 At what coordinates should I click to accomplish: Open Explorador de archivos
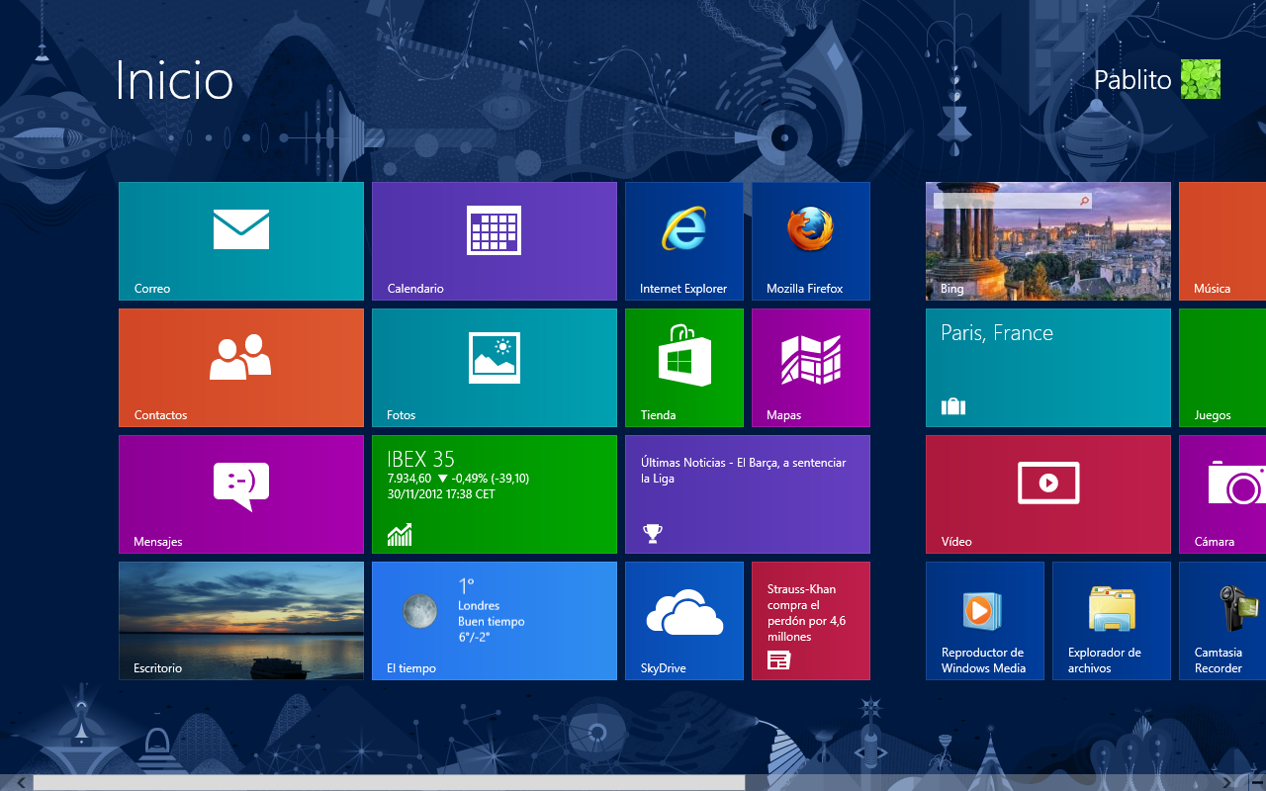click(x=1112, y=621)
